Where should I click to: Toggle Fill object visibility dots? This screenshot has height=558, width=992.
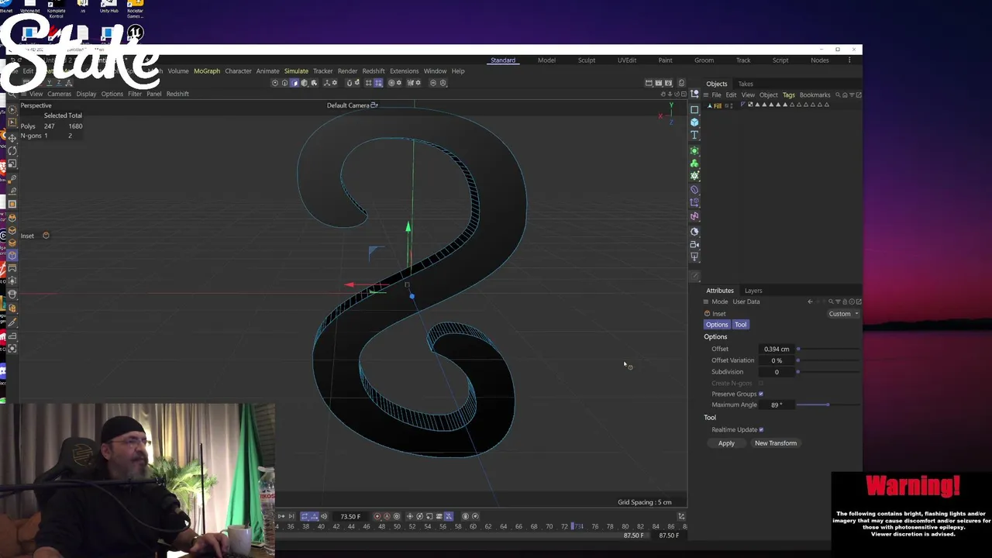732,105
